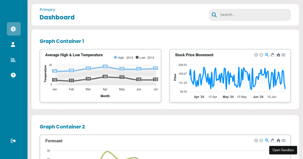Viewport: 303px width, 159px height.
Task: Click inside the Search field
Action: pos(249,15)
